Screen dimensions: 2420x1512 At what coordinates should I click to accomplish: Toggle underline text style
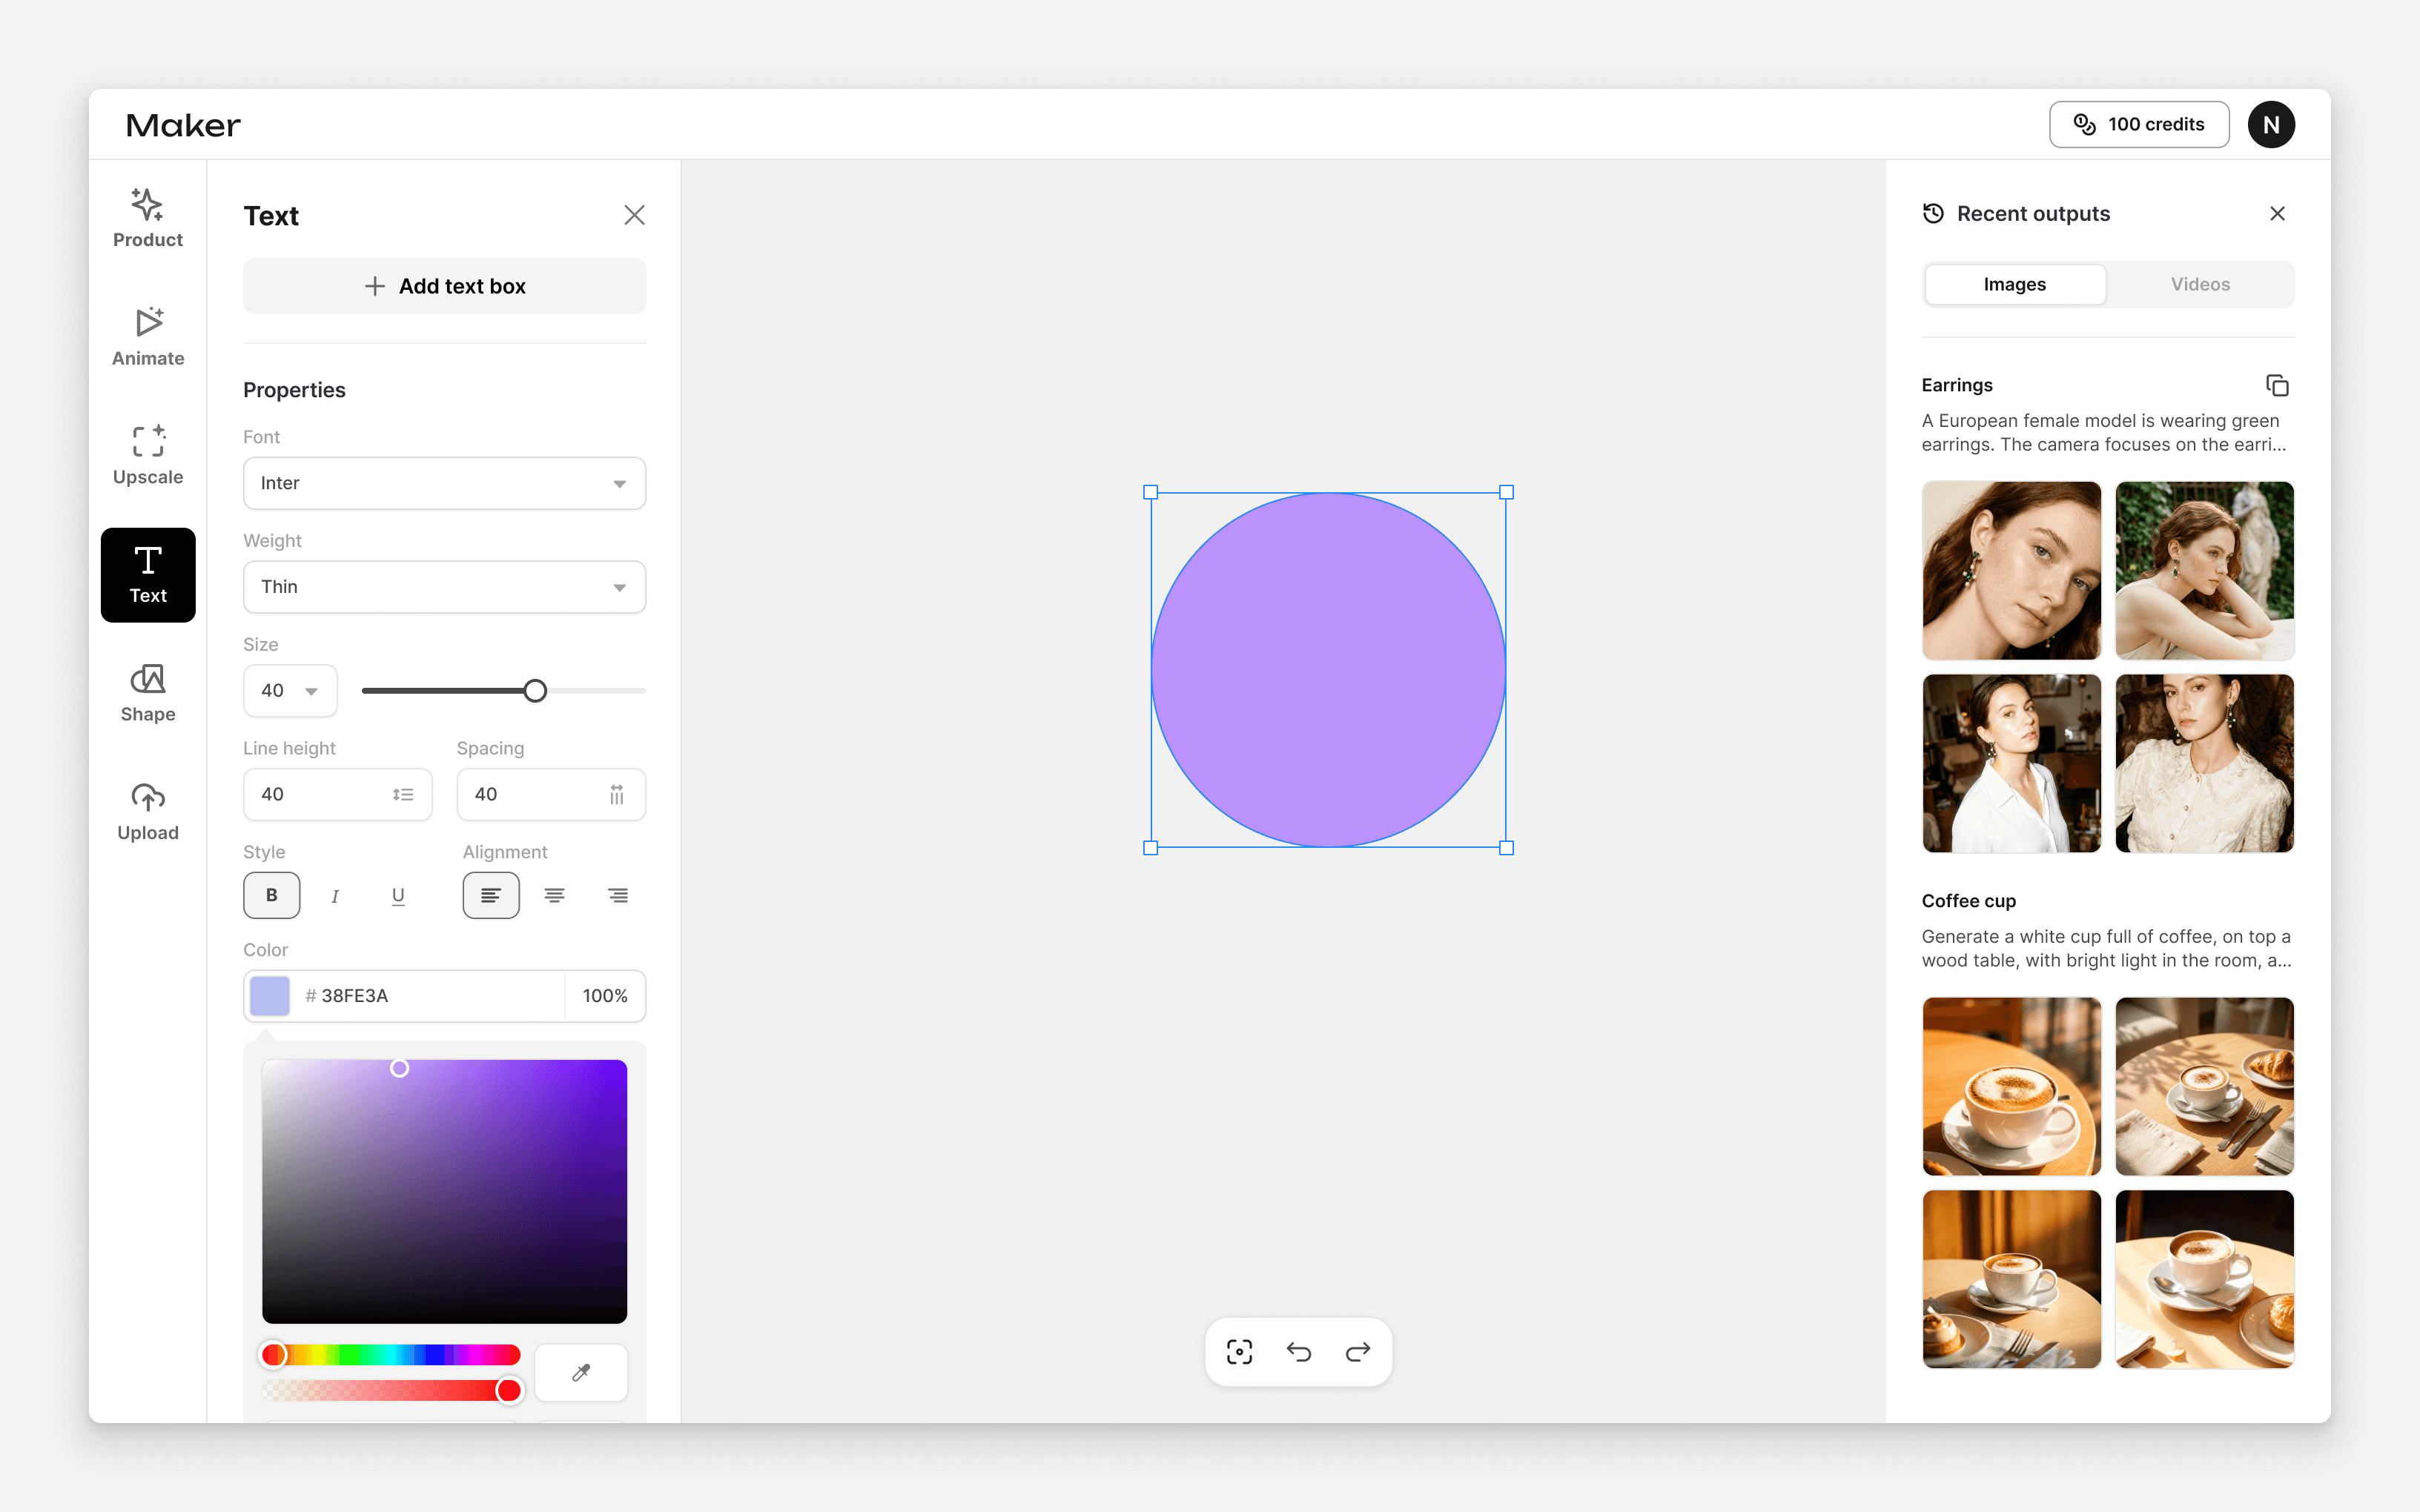(x=398, y=895)
